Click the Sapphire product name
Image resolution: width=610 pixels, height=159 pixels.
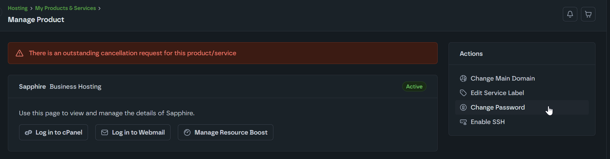(32, 87)
